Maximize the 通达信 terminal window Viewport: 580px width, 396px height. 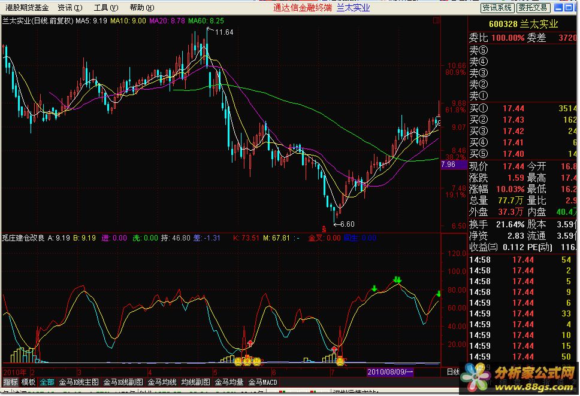tap(568, 7)
